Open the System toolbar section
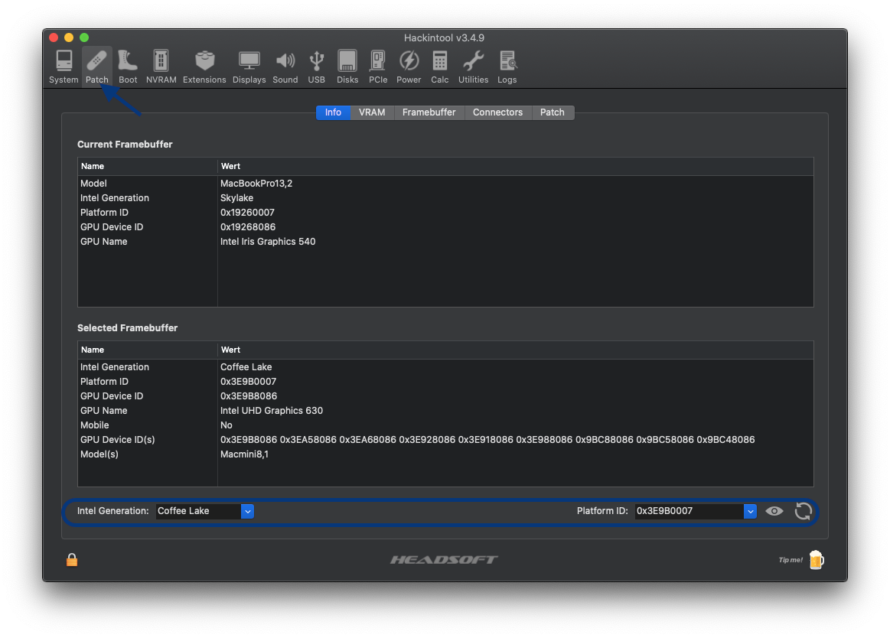 pyautogui.click(x=64, y=67)
